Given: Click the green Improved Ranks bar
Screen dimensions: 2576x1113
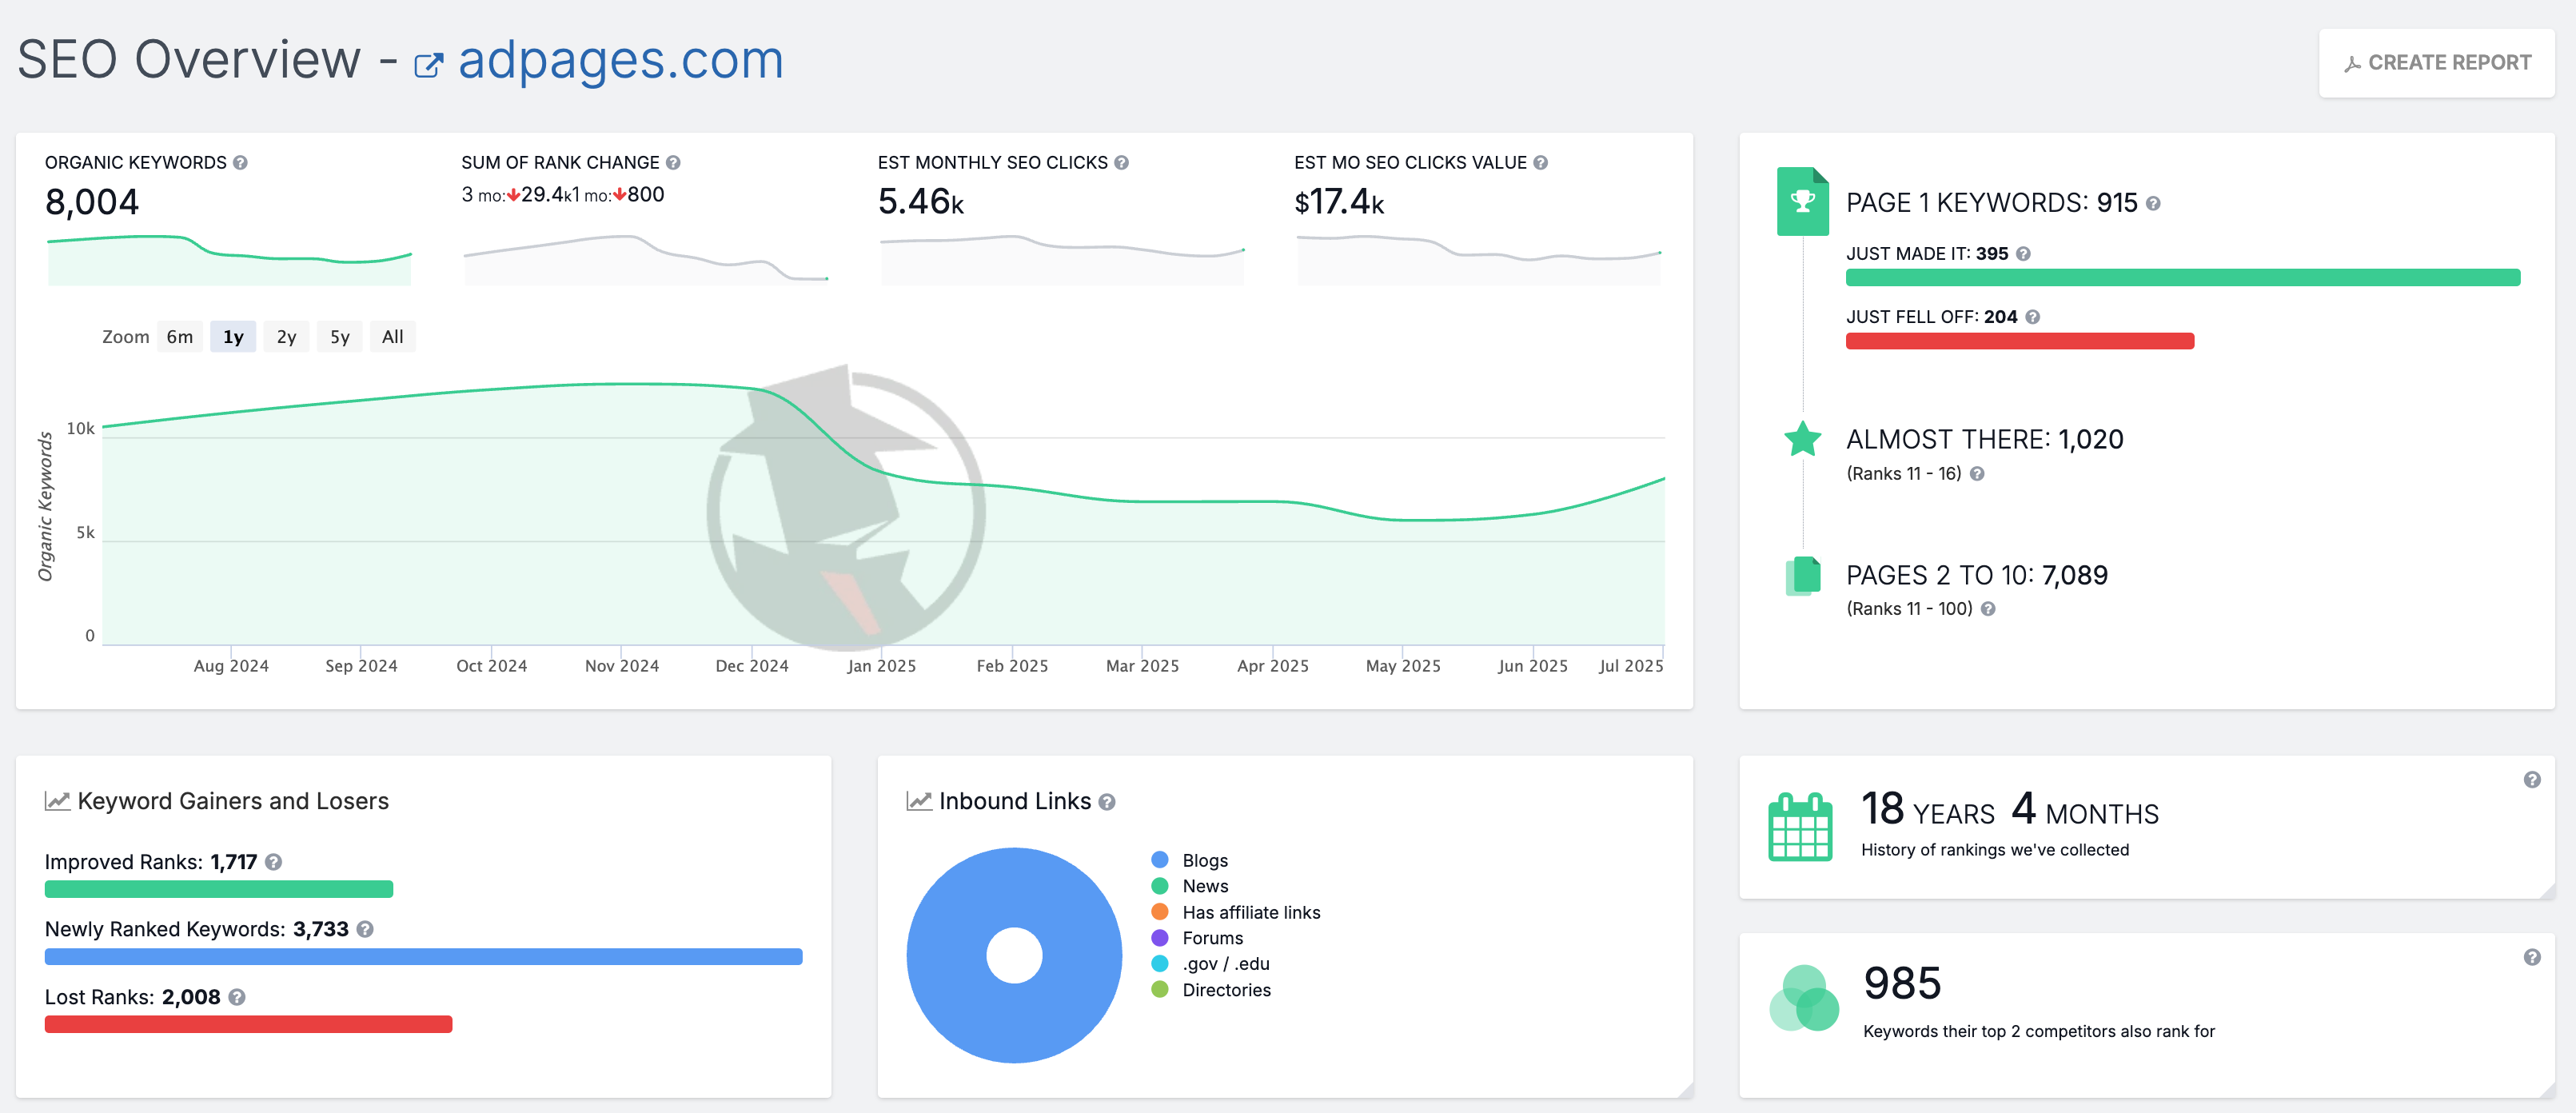Looking at the screenshot, I should coord(219,889).
